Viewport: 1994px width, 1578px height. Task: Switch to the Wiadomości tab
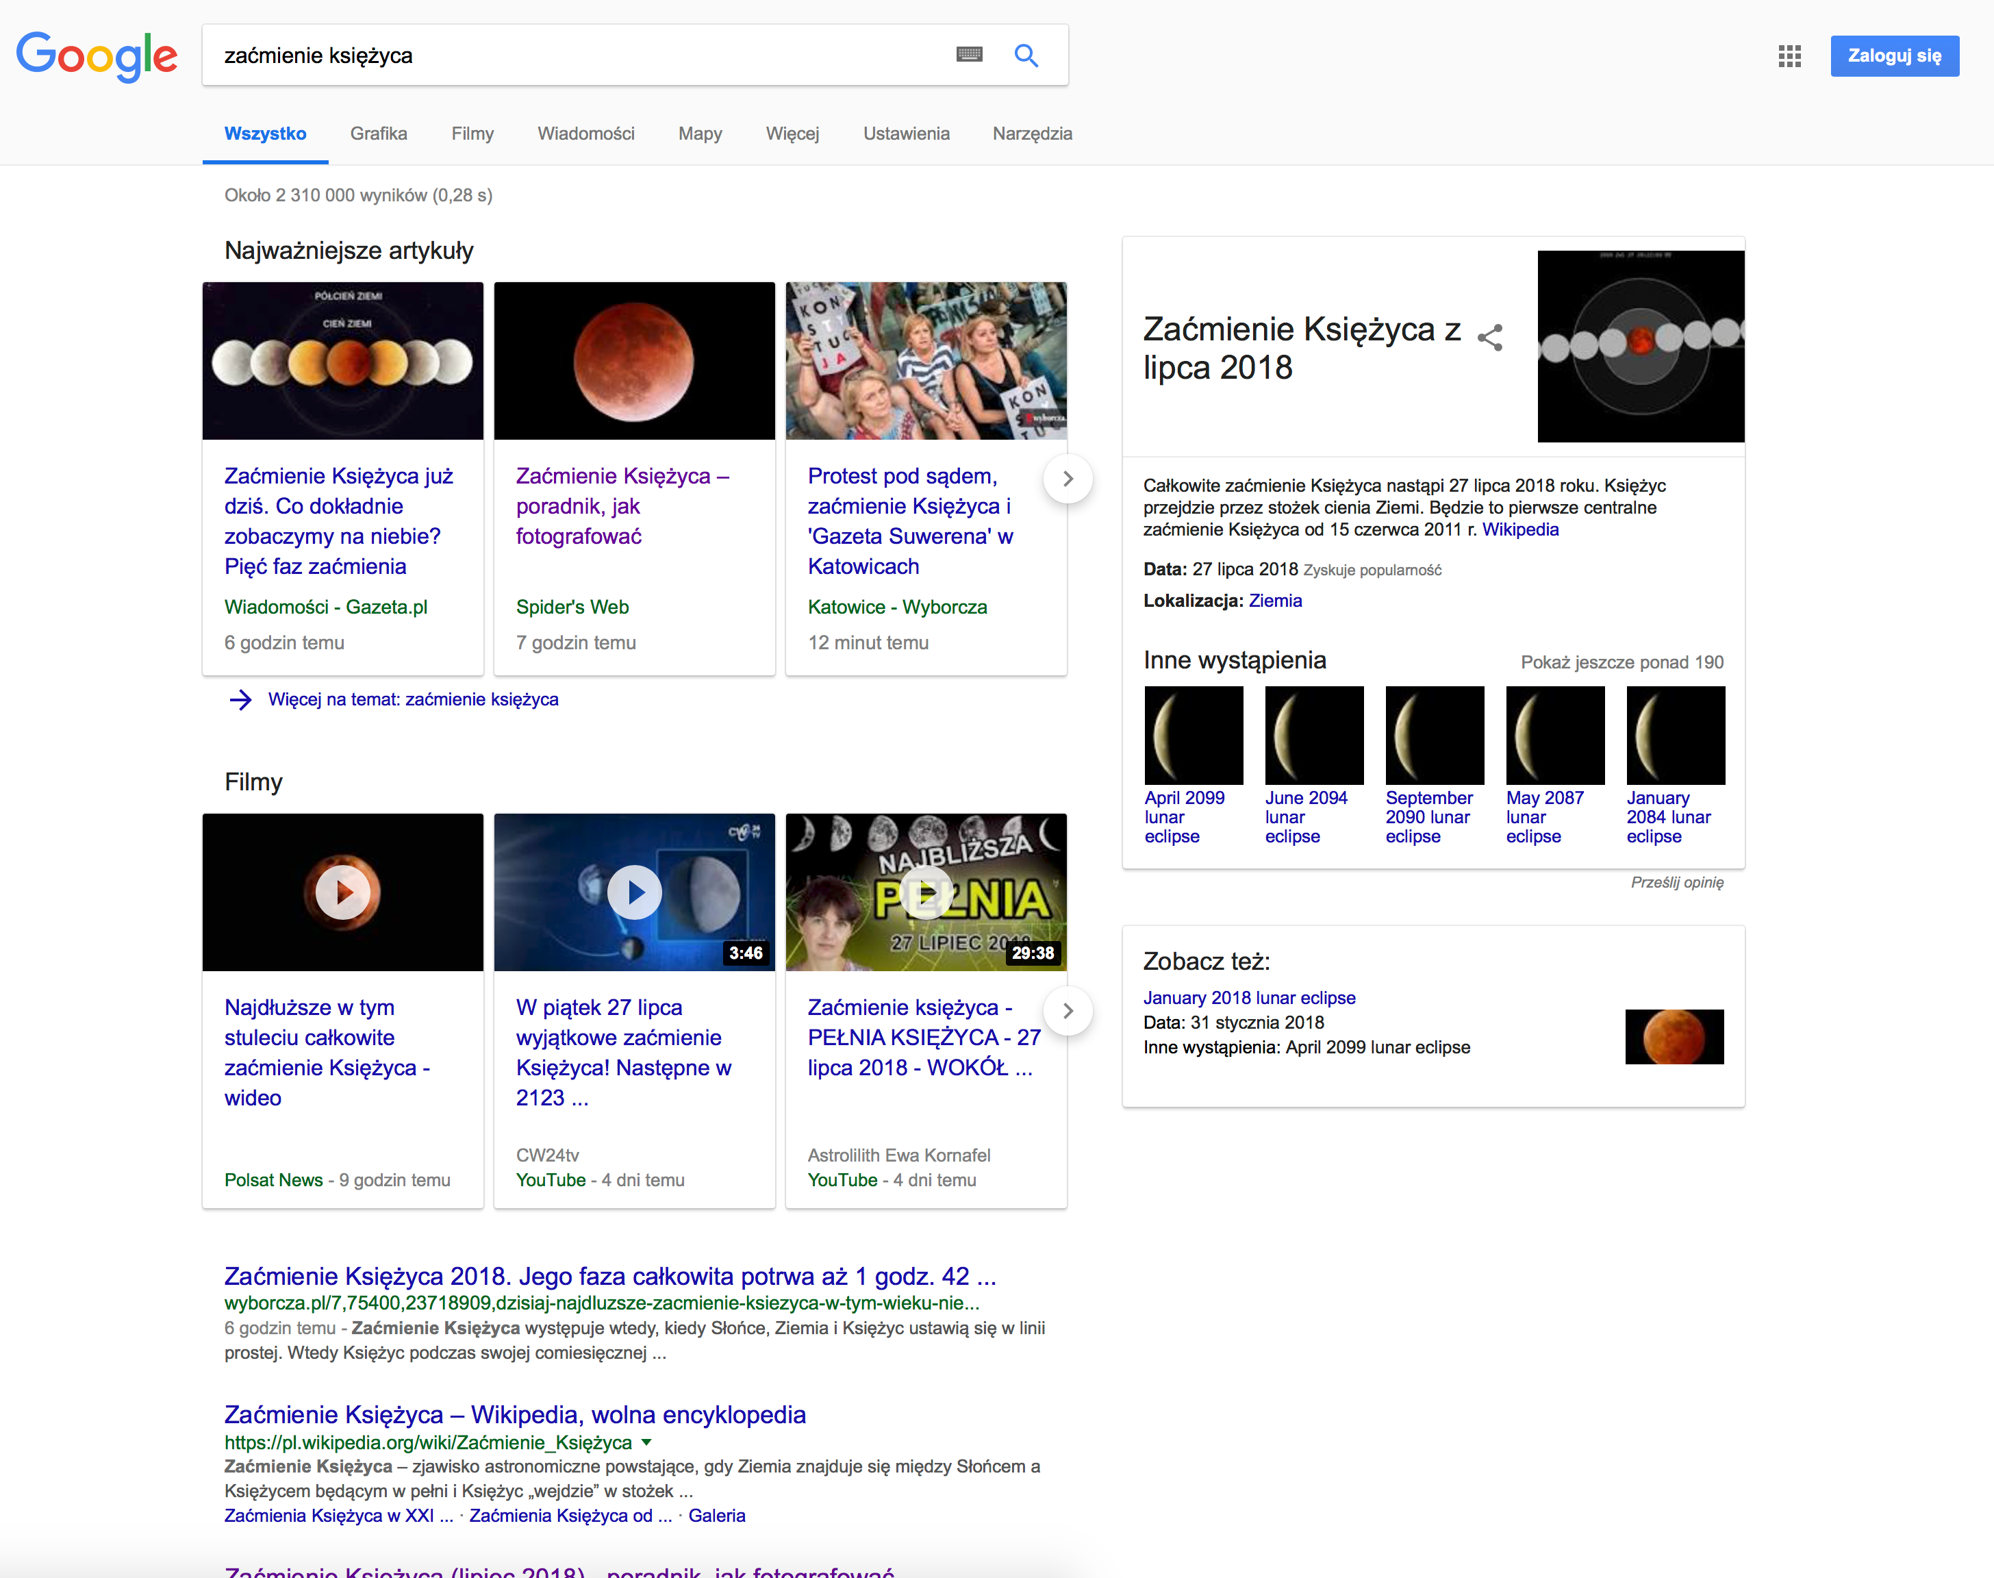pyautogui.click(x=586, y=134)
